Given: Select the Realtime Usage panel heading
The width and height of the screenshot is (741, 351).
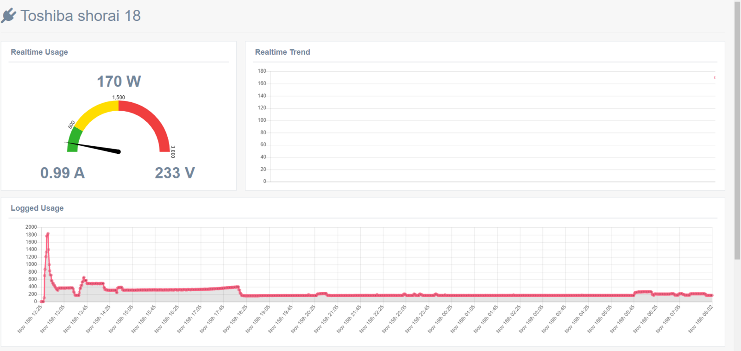Looking at the screenshot, I should (x=39, y=52).
